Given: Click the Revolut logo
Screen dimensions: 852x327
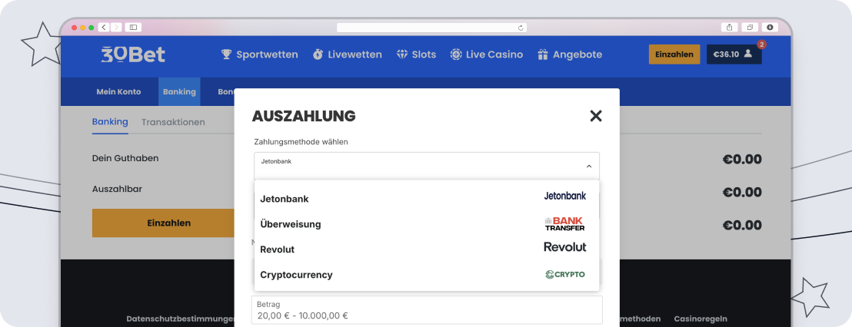Looking at the screenshot, I should (565, 247).
